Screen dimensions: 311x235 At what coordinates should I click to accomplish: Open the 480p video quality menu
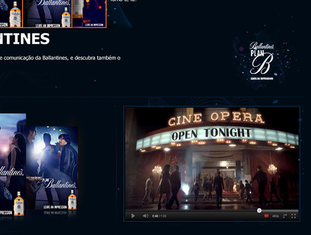pos(275,216)
